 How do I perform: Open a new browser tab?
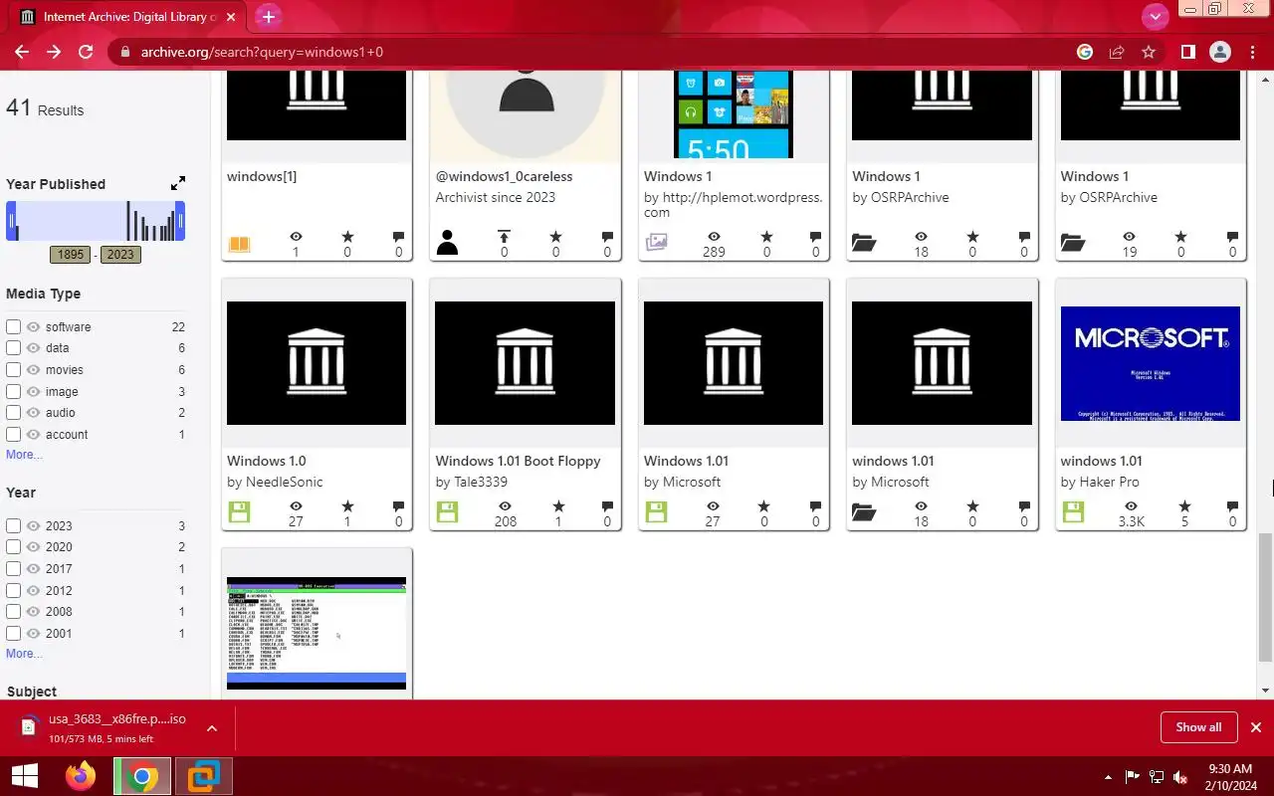268,16
